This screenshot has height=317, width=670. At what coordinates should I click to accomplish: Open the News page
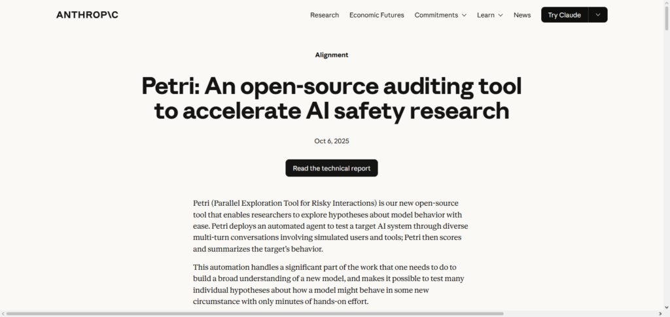point(521,15)
